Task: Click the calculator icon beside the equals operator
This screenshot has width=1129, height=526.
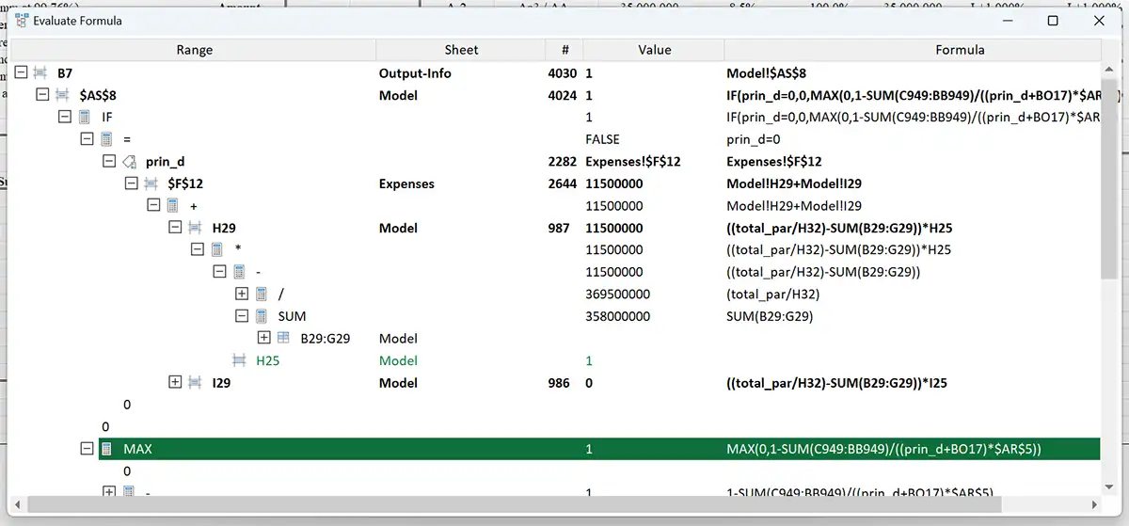Action: click(105, 139)
